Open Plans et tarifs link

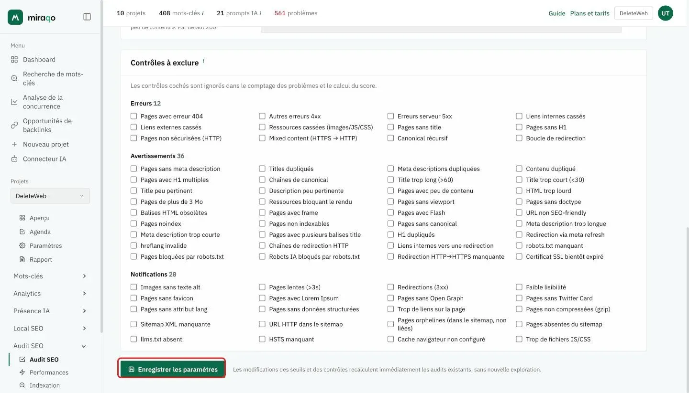(590, 13)
